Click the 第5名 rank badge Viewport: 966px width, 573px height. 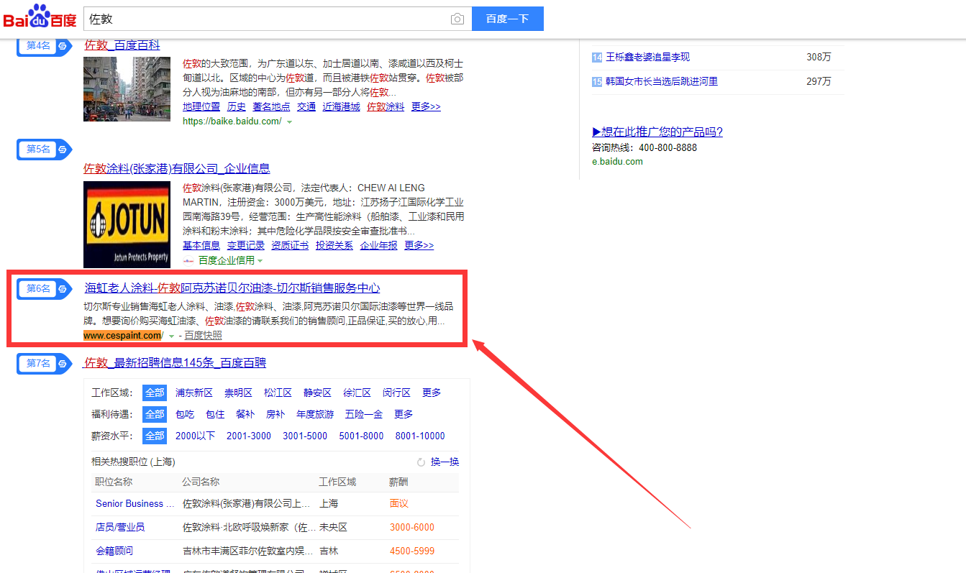44,150
